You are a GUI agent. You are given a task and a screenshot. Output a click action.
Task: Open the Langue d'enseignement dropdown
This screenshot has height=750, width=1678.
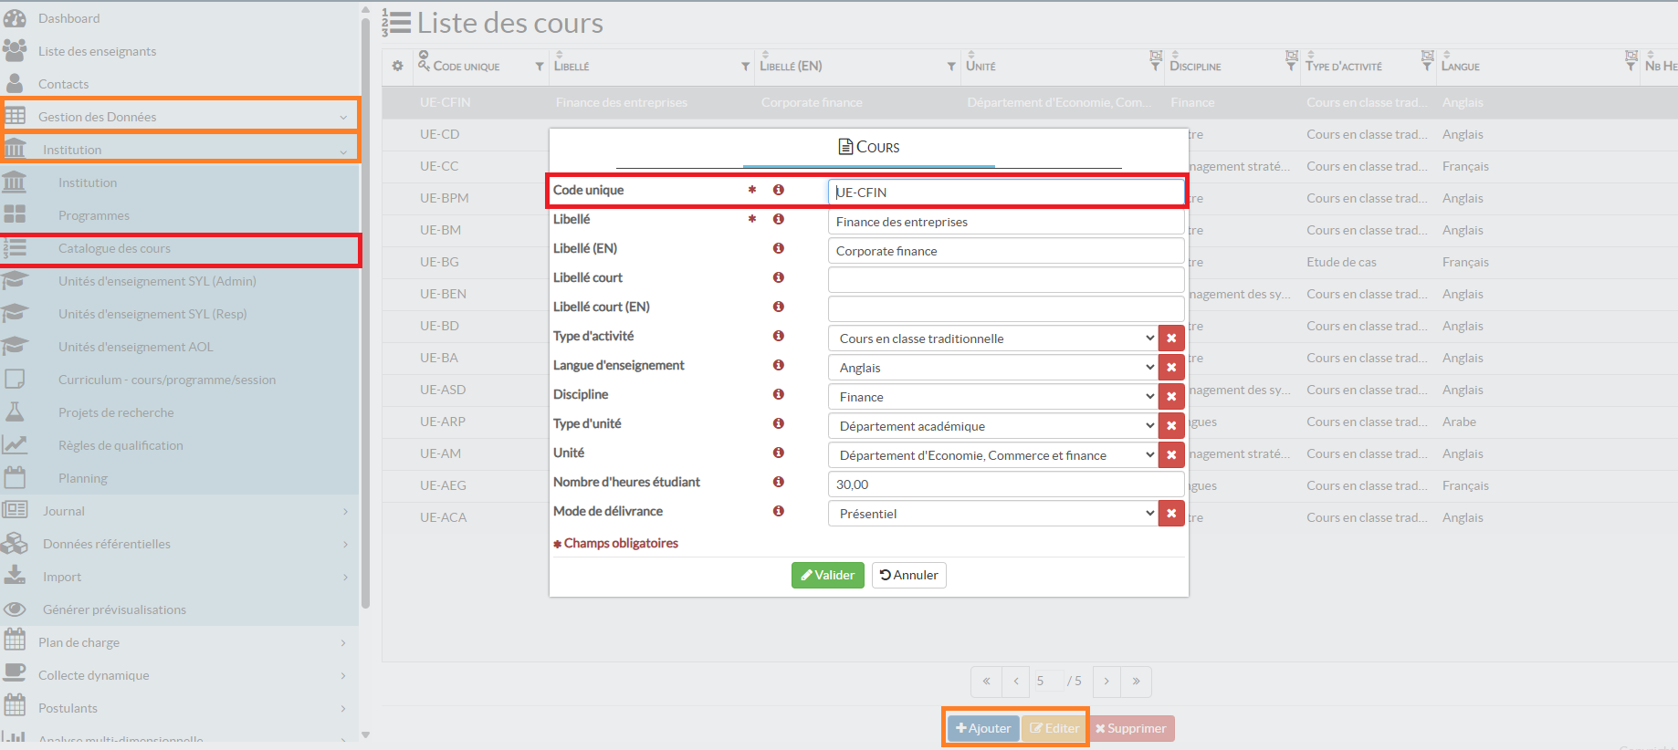point(992,368)
